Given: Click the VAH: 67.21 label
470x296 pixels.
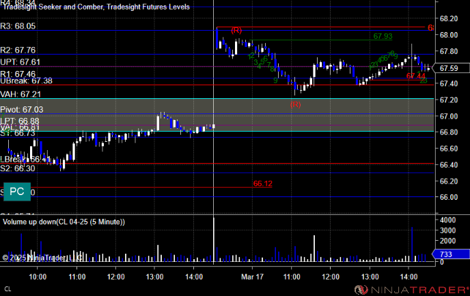Looking at the screenshot, I should pyautogui.click(x=20, y=95).
